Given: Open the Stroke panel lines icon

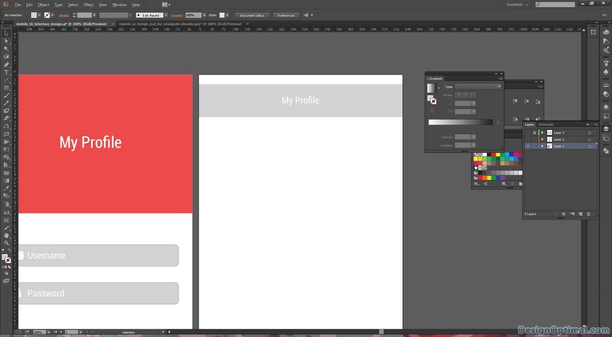Looking at the screenshot, I should [606, 85].
